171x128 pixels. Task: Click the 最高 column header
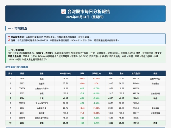point(111,73)
